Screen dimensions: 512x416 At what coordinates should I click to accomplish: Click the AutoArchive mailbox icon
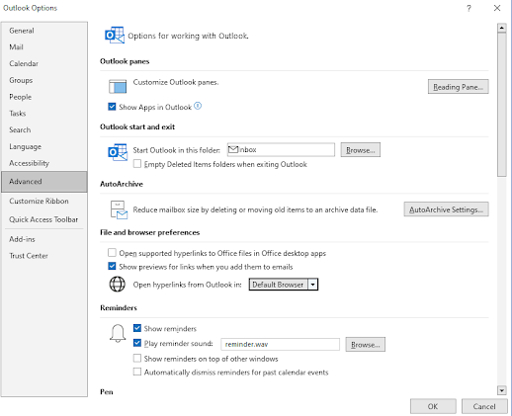coord(119,209)
